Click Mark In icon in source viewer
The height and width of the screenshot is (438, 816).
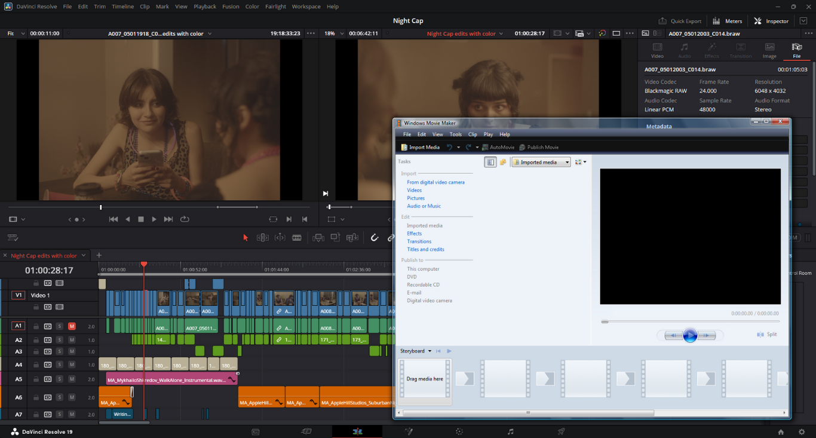pos(289,219)
